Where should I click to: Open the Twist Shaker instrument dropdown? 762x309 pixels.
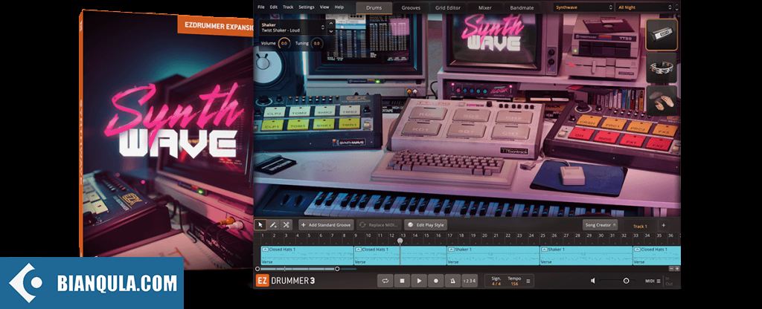[x=293, y=27]
